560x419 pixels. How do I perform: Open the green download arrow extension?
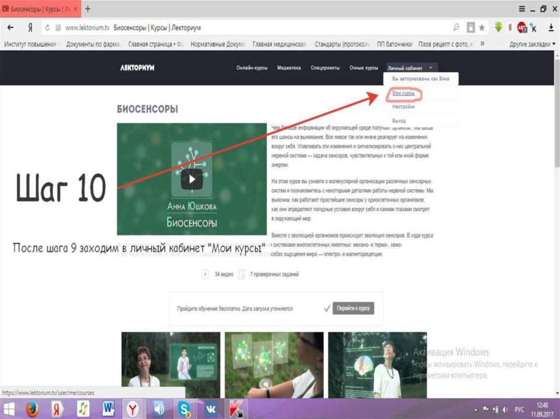coord(498,27)
